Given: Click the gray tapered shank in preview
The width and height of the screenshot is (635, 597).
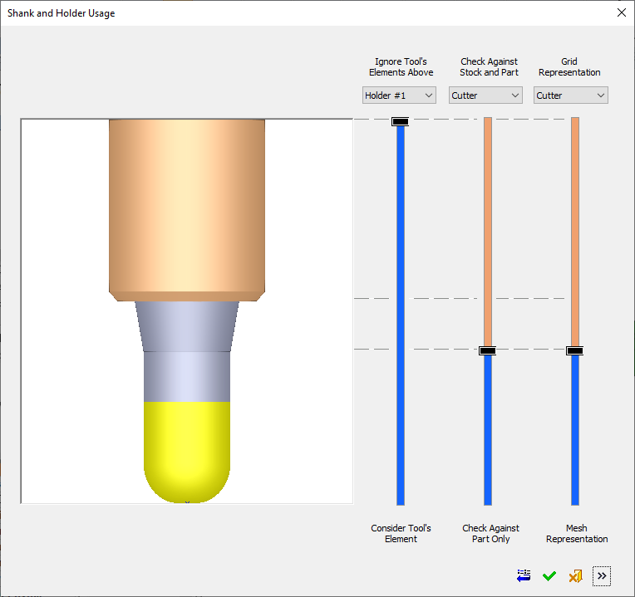Looking at the screenshot, I should (x=187, y=326).
